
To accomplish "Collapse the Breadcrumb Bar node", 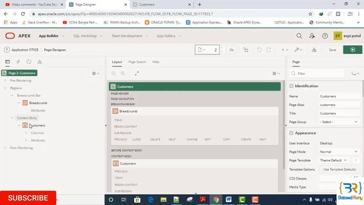I will click(12, 95).
